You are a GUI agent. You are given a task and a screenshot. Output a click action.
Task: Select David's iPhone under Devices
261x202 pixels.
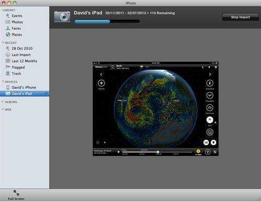(x=24, y=87)
